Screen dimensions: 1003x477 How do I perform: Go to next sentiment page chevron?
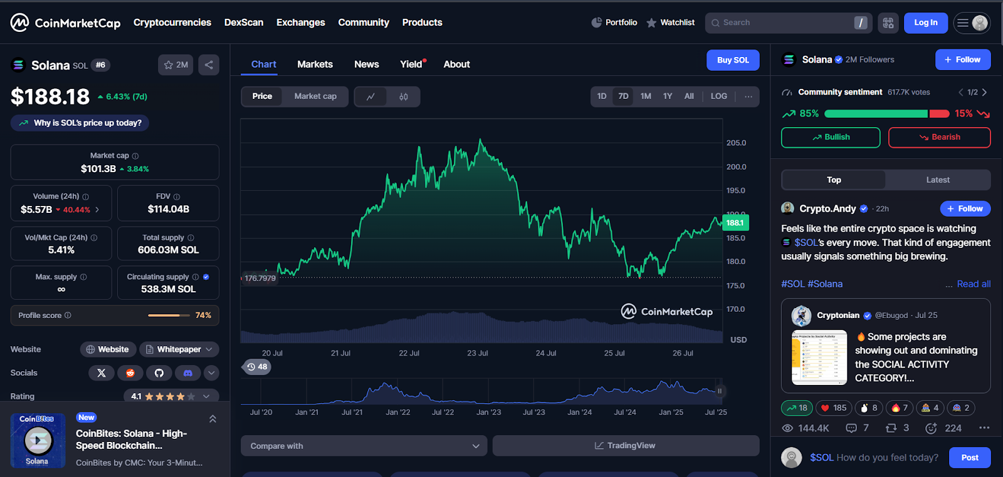pos(984,92)
